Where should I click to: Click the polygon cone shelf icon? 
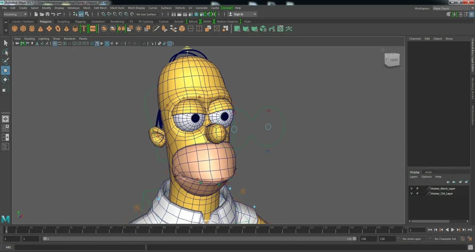coord(41,29)
